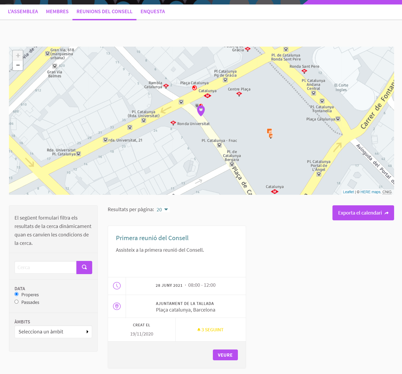Viewport: 402px width, 374px height.
Task: Open Primera reunió del Consell link
Action: [152, 238]
